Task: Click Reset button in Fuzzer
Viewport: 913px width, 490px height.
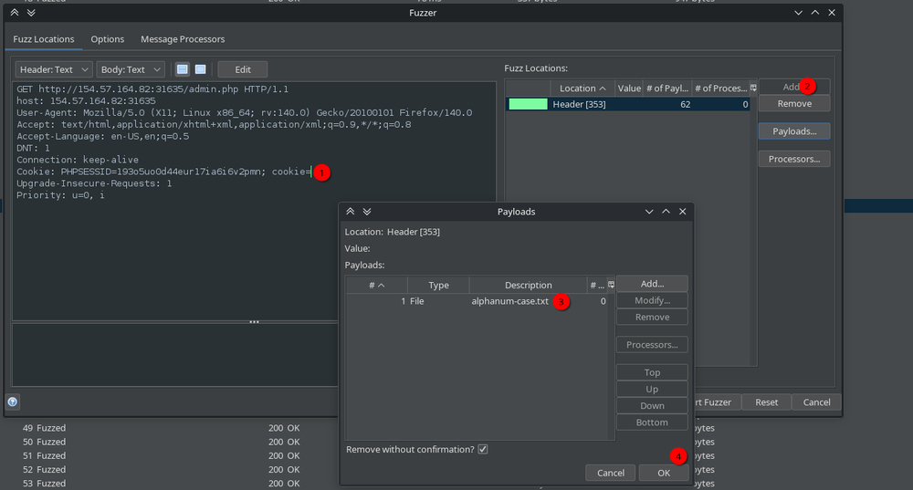Action: [766, 402]
